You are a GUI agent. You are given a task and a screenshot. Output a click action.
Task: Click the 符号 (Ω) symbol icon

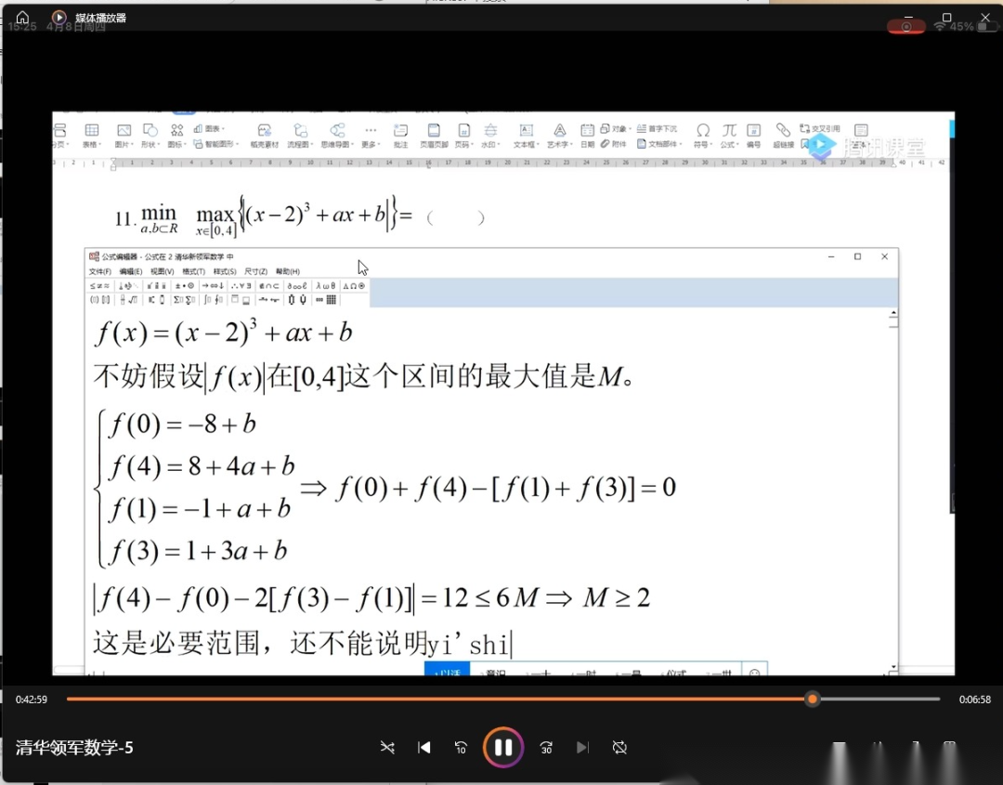click(703, 131)
